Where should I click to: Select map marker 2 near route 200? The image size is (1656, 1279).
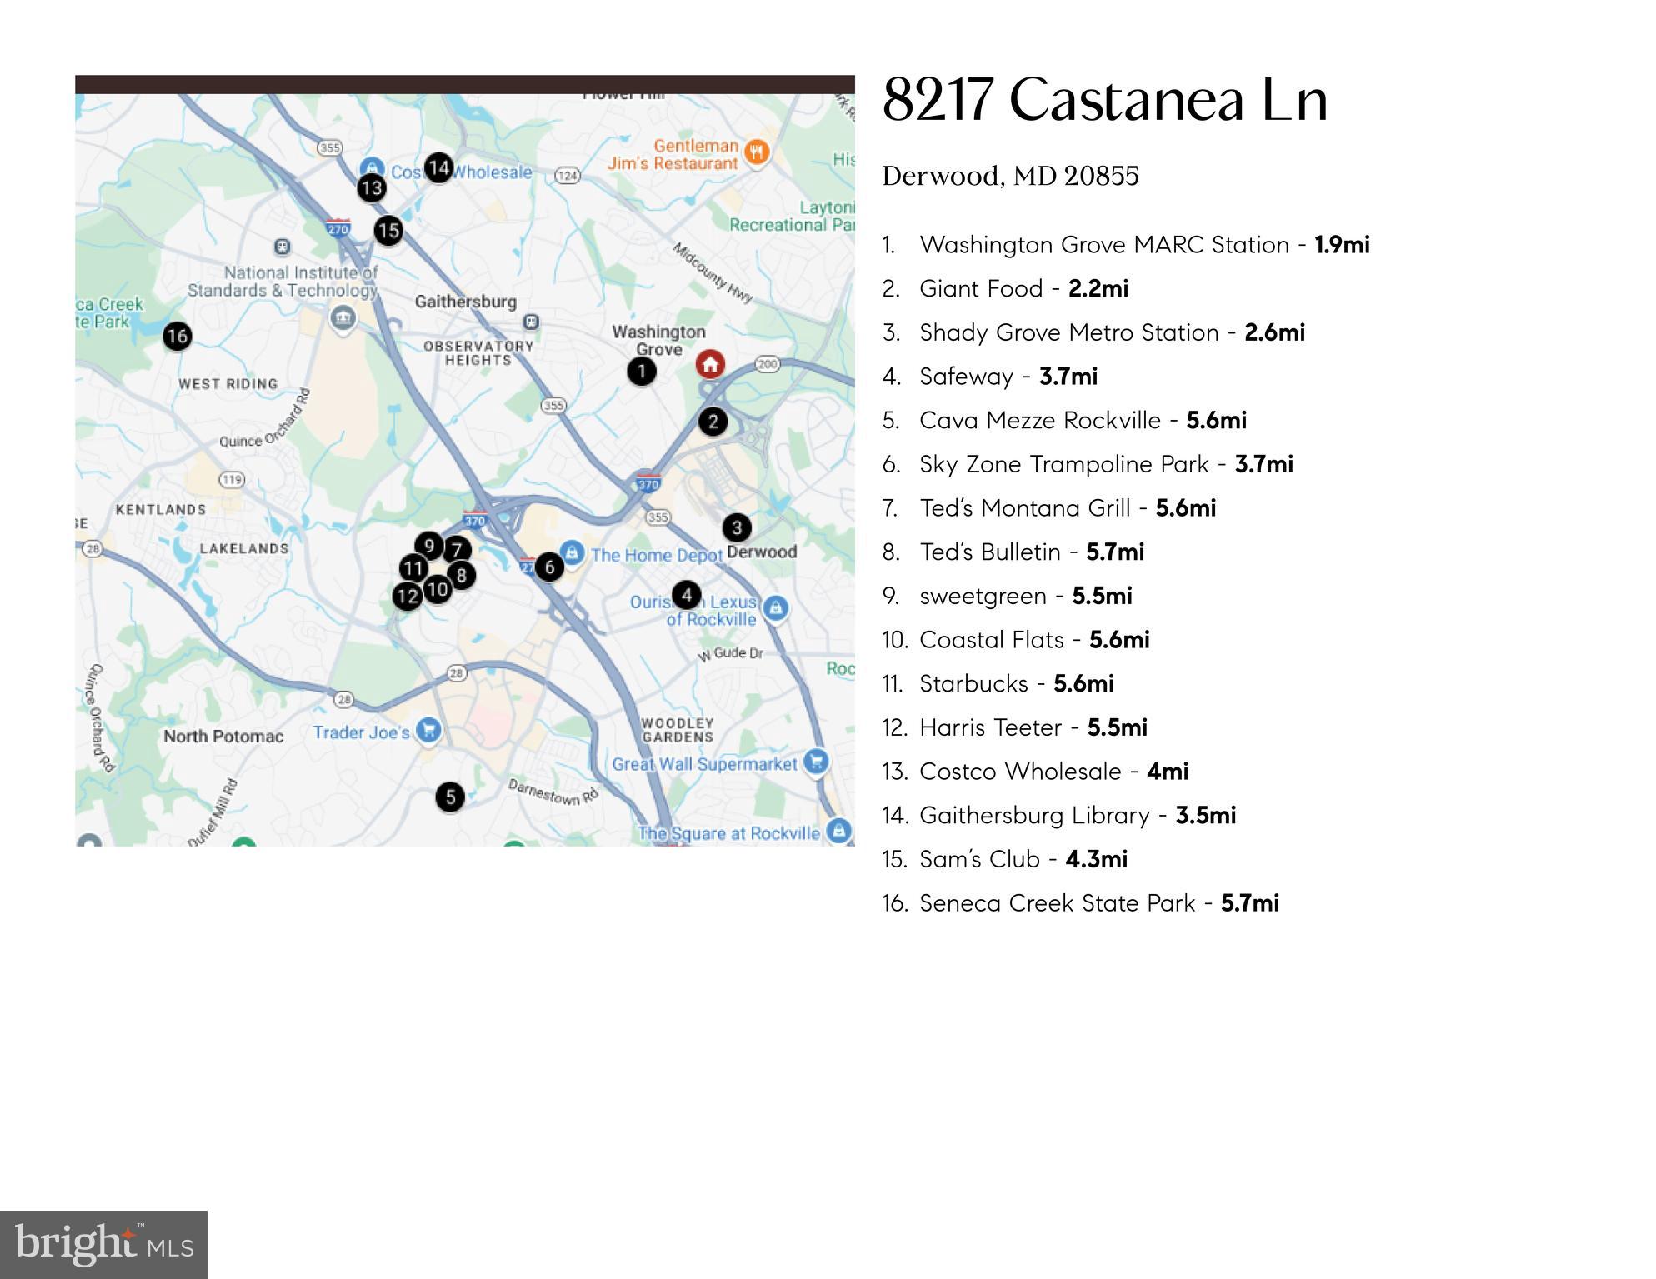713,422
